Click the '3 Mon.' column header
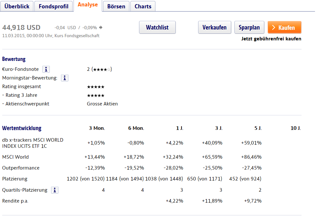This screenshot has height=216, width=324. point(97,128)
